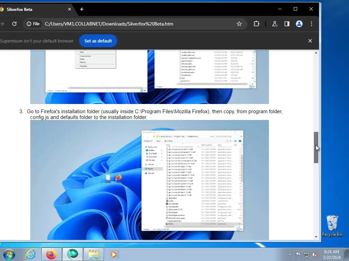Click the vertical scrollbar thumb

(x=316, y=147)
